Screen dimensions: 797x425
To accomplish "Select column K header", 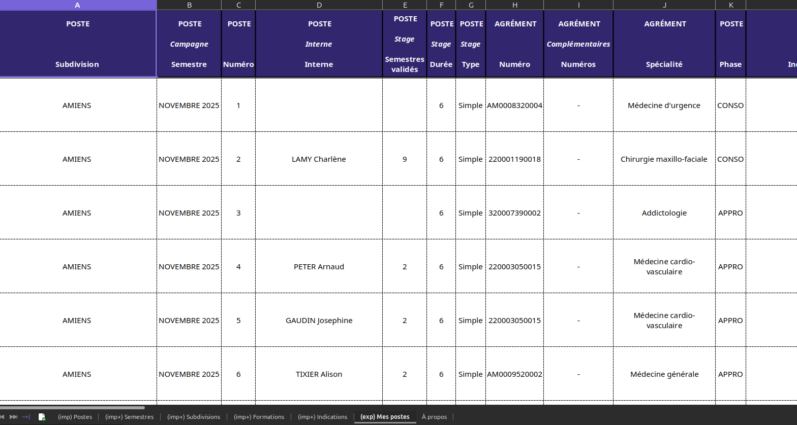I will click(730, 5).
